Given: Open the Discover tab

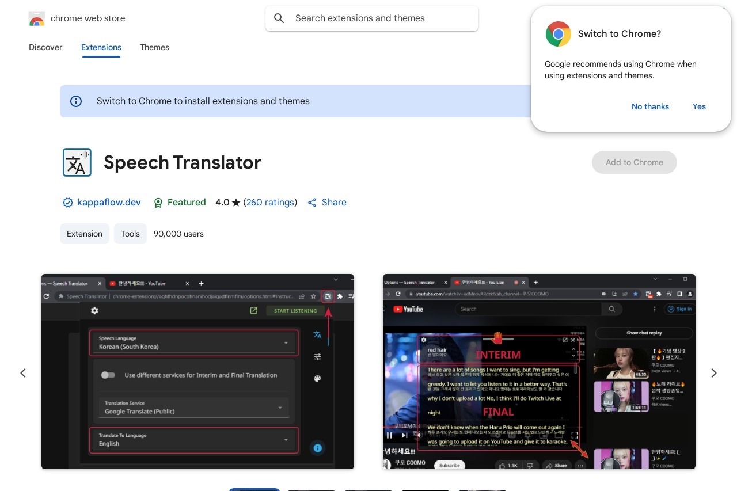Looking at the screenshot, I should click(45, 47).
